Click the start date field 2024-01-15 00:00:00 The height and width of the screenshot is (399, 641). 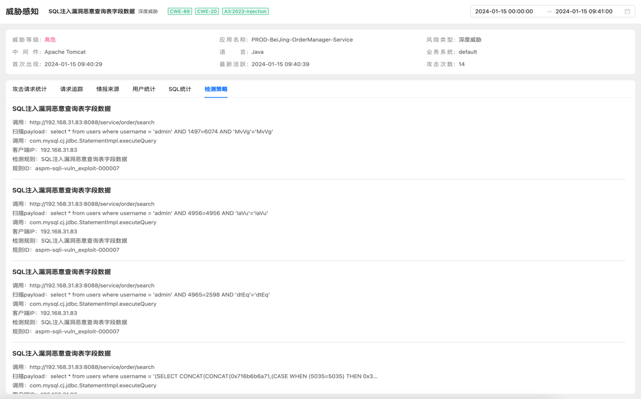pos(504,11)
